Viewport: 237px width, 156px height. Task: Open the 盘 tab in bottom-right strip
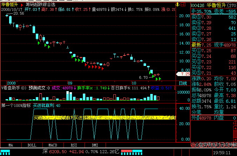click(201, 145)
